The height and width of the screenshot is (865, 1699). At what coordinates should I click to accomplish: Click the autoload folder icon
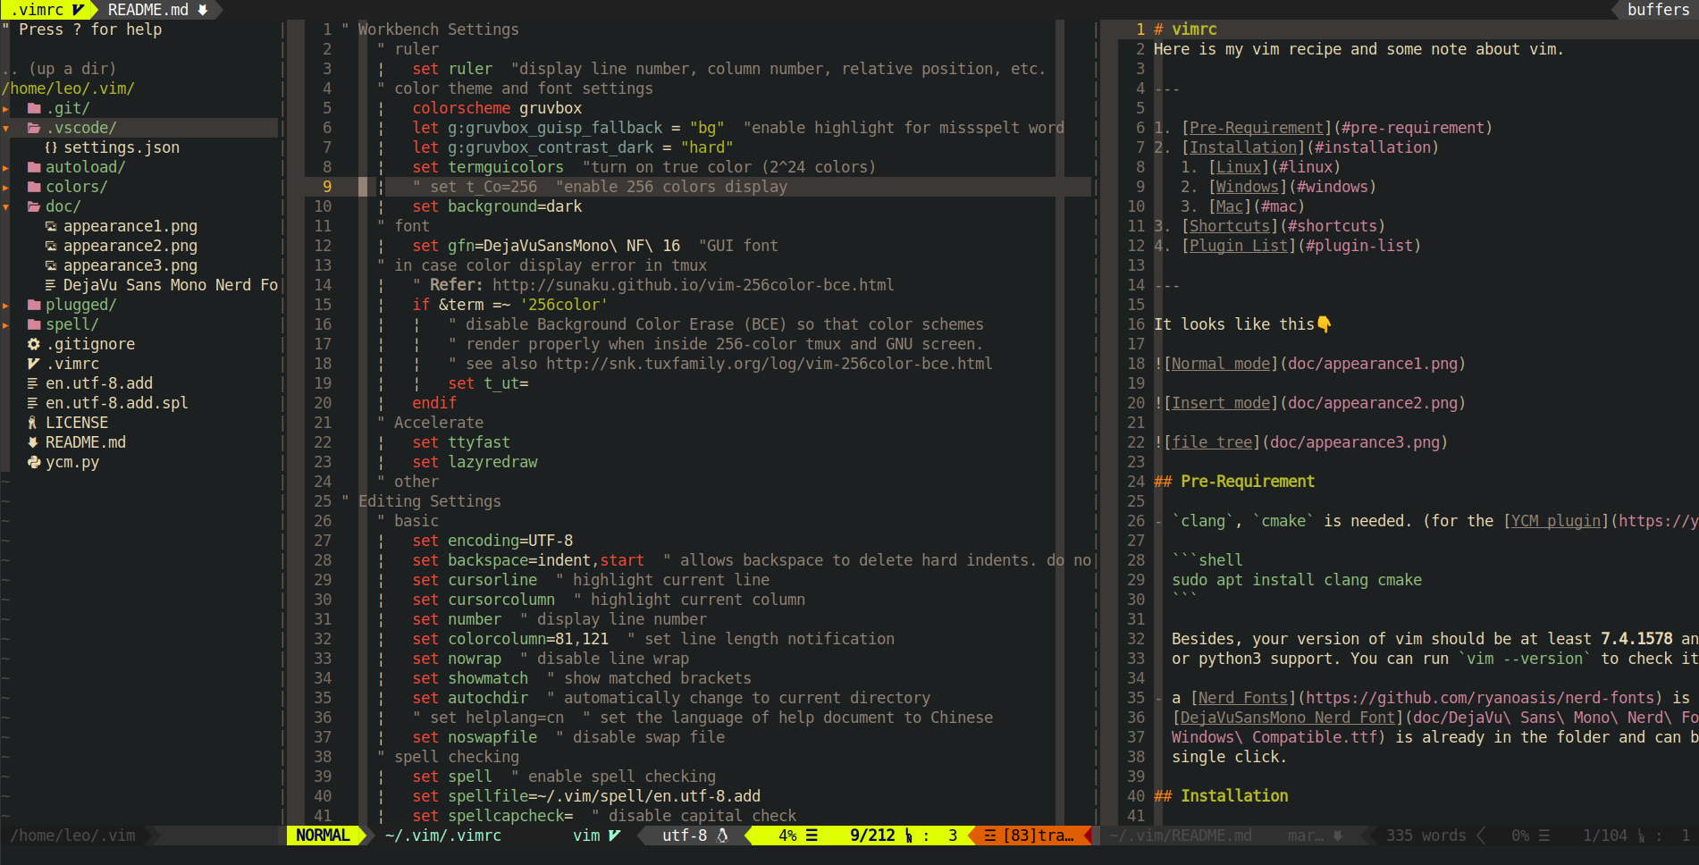(x=34, y=167)
